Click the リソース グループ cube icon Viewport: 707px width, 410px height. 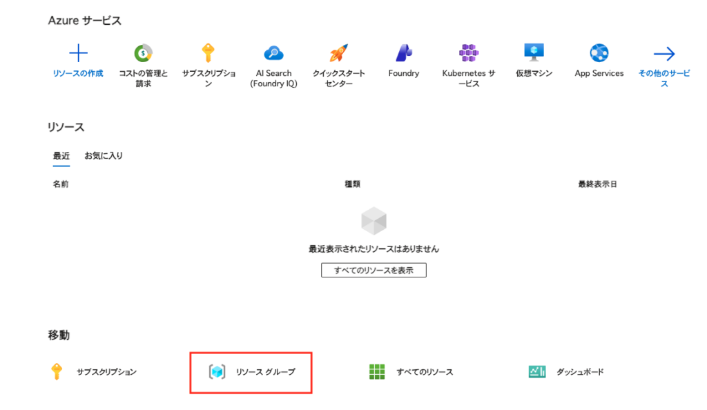click(217, 372)
